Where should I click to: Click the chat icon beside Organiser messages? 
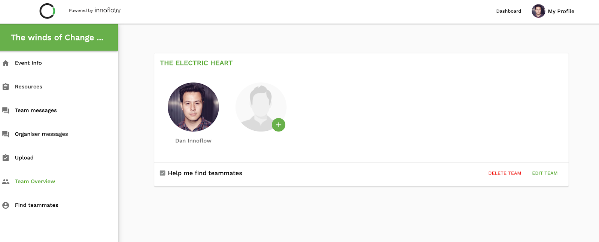pyautogui.click(x=6, y=134)
